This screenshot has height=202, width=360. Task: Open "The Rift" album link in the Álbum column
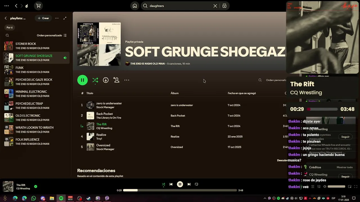175,126
